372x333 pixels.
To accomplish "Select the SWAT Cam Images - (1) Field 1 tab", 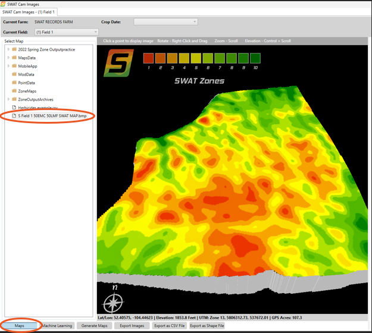I will click(x=29, y=12).
